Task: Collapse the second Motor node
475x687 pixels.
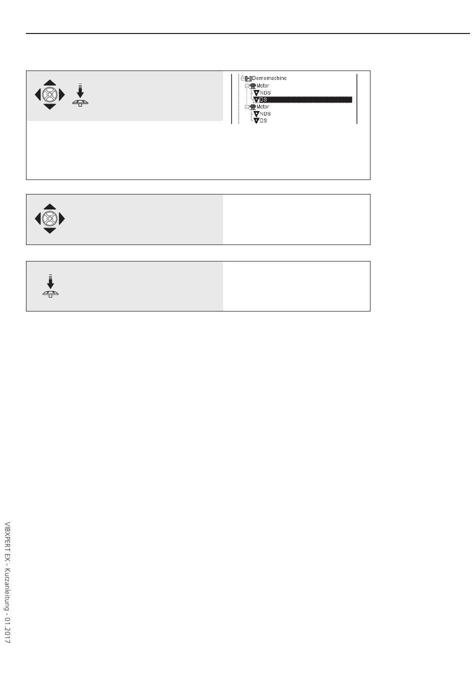Action: 246,106
